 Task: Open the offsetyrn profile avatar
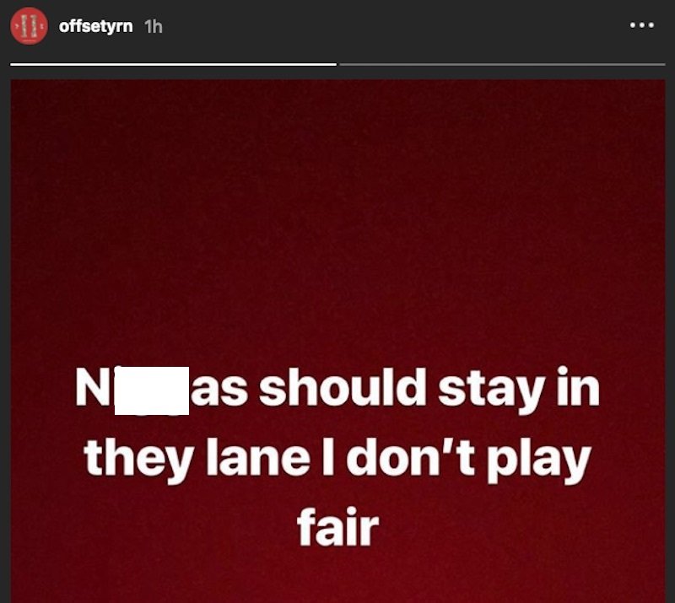[x=29, y=26]
